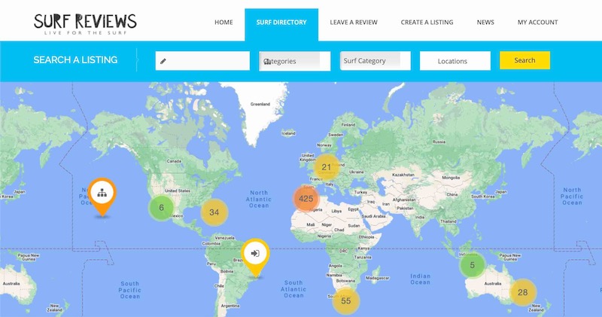Open the 28 cluster in eastern Australia
The height and width of the screenshot is (317, 602).
[x=523, y=292]
